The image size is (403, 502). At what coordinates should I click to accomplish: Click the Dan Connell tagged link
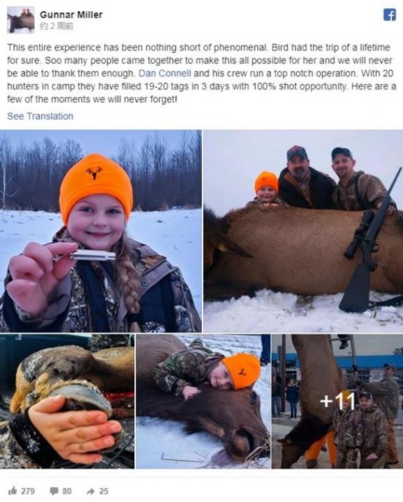pos(165,73)
